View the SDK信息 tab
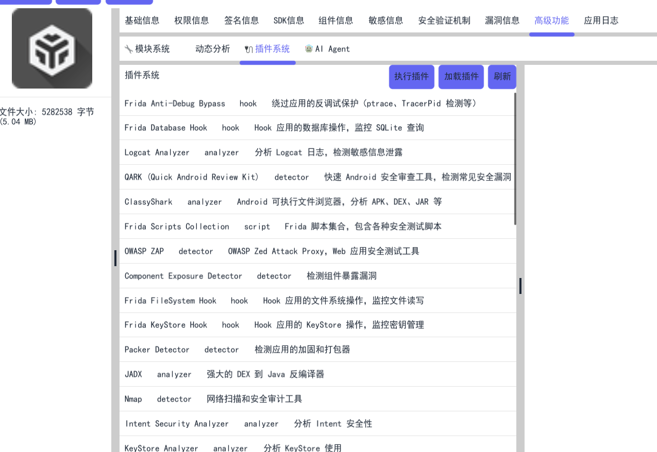Image resolution: width=657 pixels, height=452 pixels. coord(289,20)
